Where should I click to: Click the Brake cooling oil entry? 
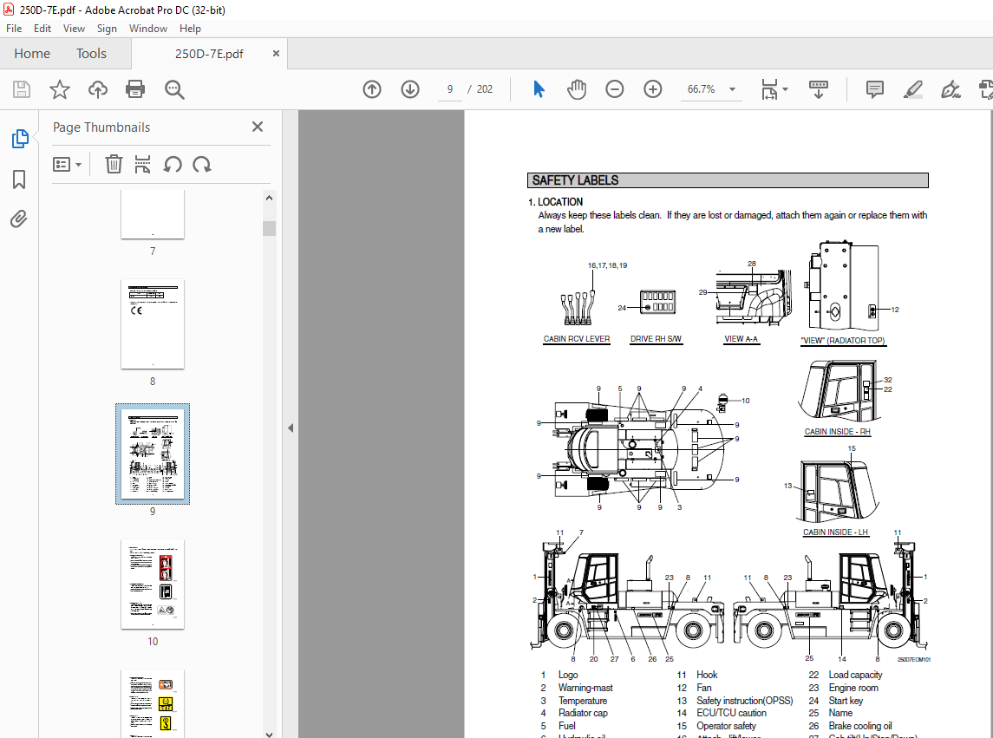860,726
